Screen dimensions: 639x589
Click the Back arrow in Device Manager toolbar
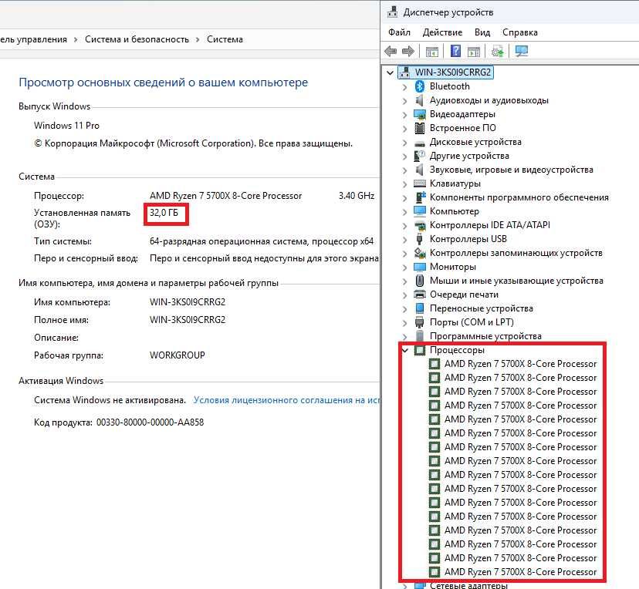[x=390, y=52]
